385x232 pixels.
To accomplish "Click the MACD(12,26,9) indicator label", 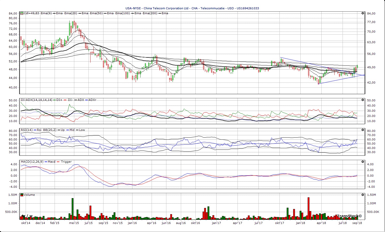I will click(x=32, y=162).
